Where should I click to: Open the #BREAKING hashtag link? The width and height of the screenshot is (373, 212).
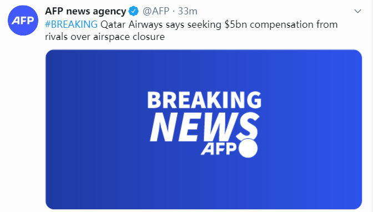point(72,24)
